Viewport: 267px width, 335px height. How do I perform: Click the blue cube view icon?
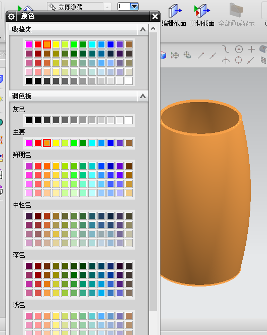[x=163, y=56]
